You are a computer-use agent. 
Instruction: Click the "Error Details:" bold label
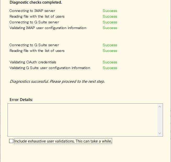tap(21, 100)
